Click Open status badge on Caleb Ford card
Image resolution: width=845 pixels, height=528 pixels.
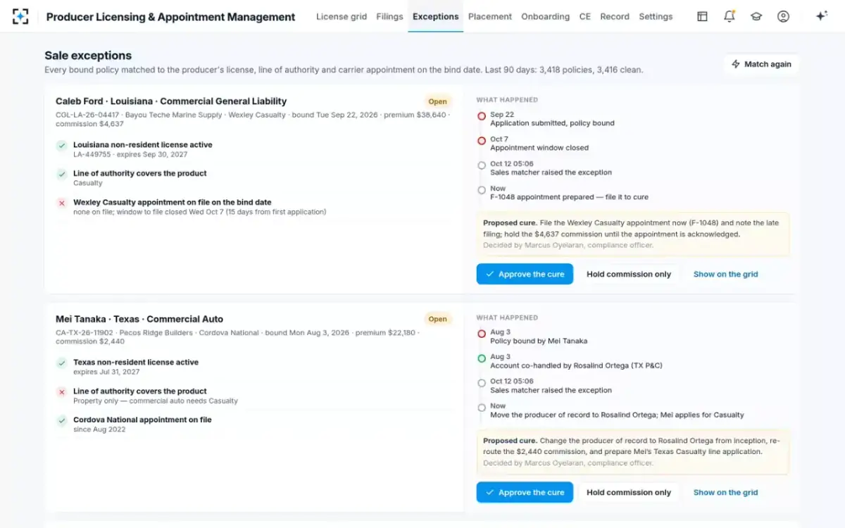(x=438, y=101)
